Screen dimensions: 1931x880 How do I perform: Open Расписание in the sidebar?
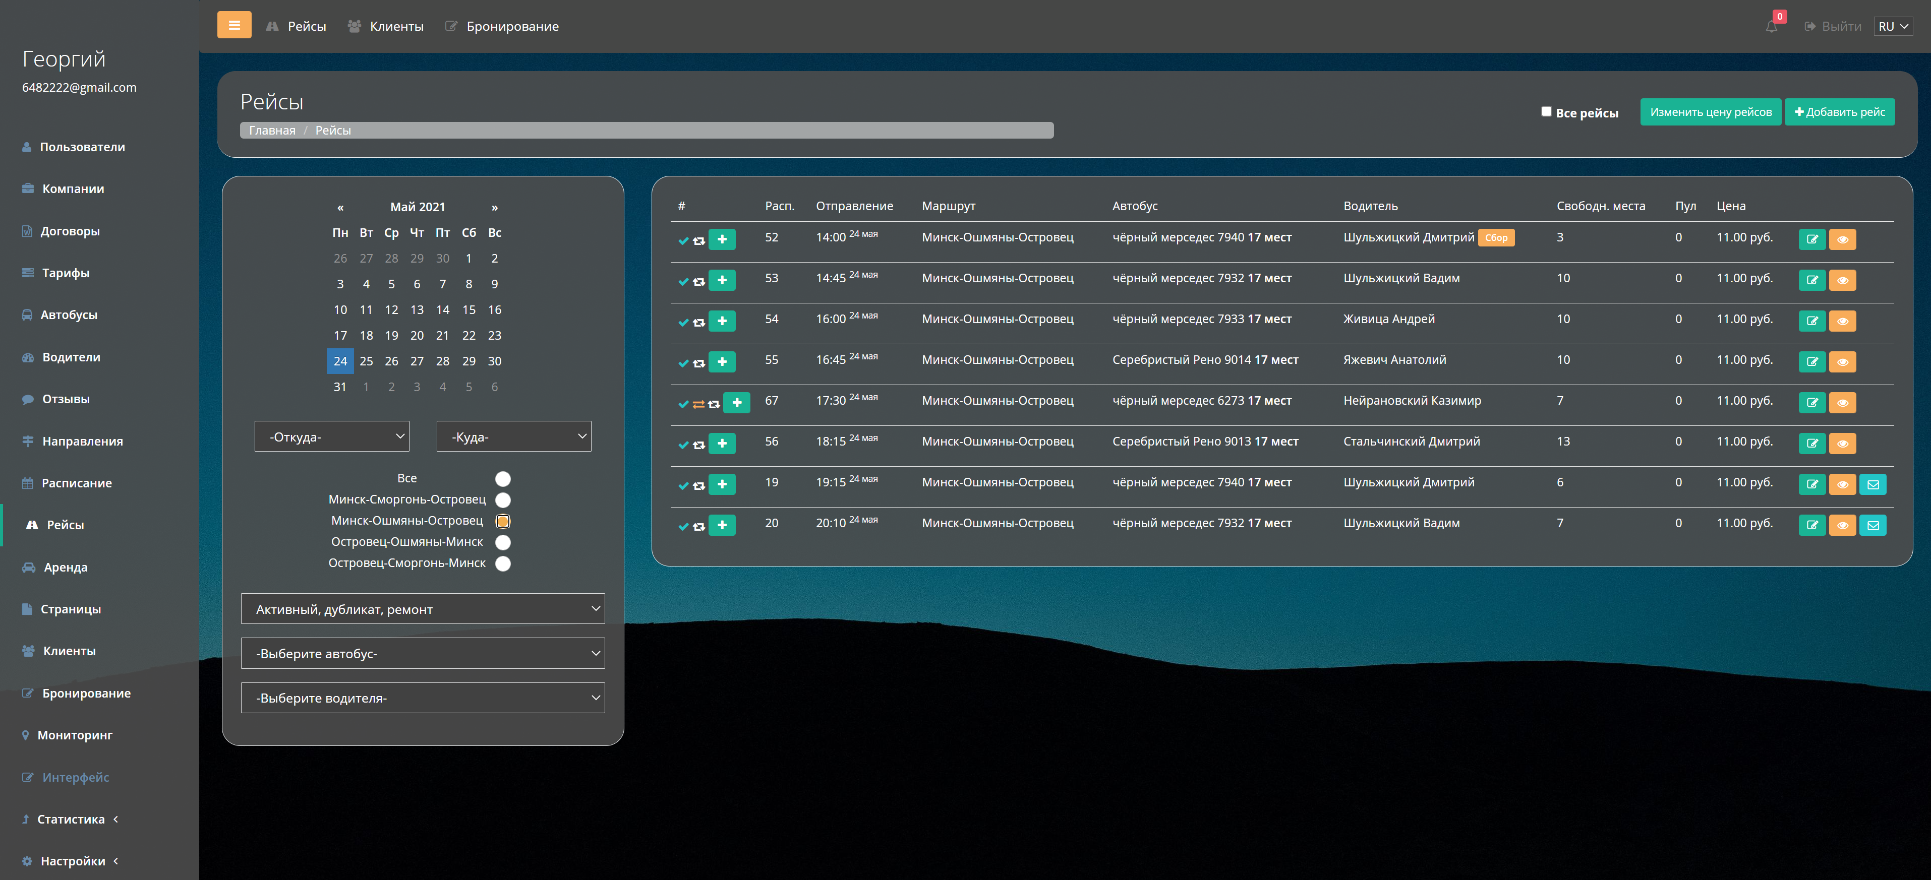pyautogui.click(x=77, y=483)
